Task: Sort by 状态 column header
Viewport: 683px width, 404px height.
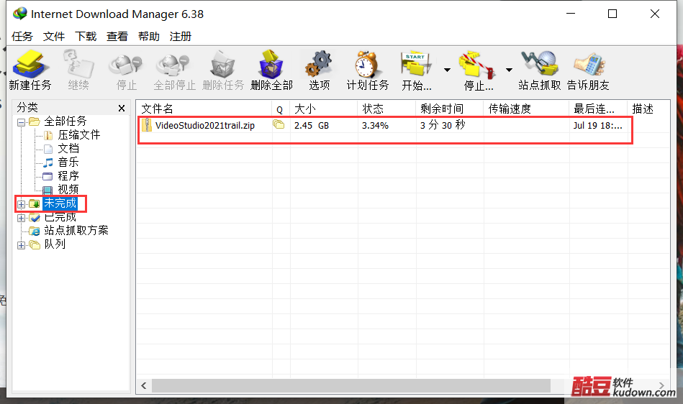Action: [x=386, y=109]
